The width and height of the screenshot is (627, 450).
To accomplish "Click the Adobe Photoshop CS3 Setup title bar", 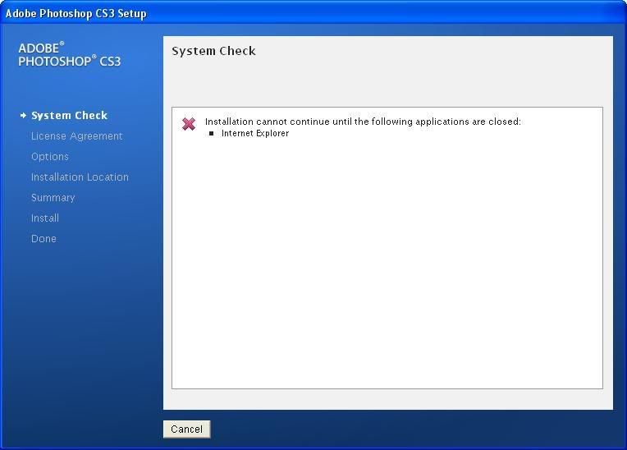I will point(313,13).
